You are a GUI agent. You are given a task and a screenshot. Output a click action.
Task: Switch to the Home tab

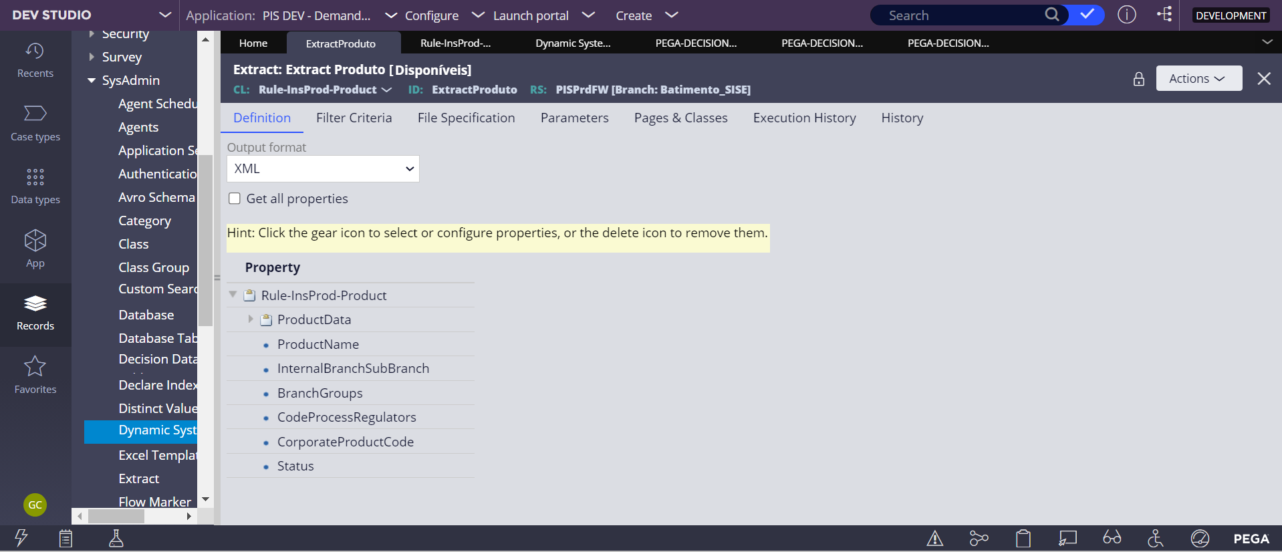[253, 43]
